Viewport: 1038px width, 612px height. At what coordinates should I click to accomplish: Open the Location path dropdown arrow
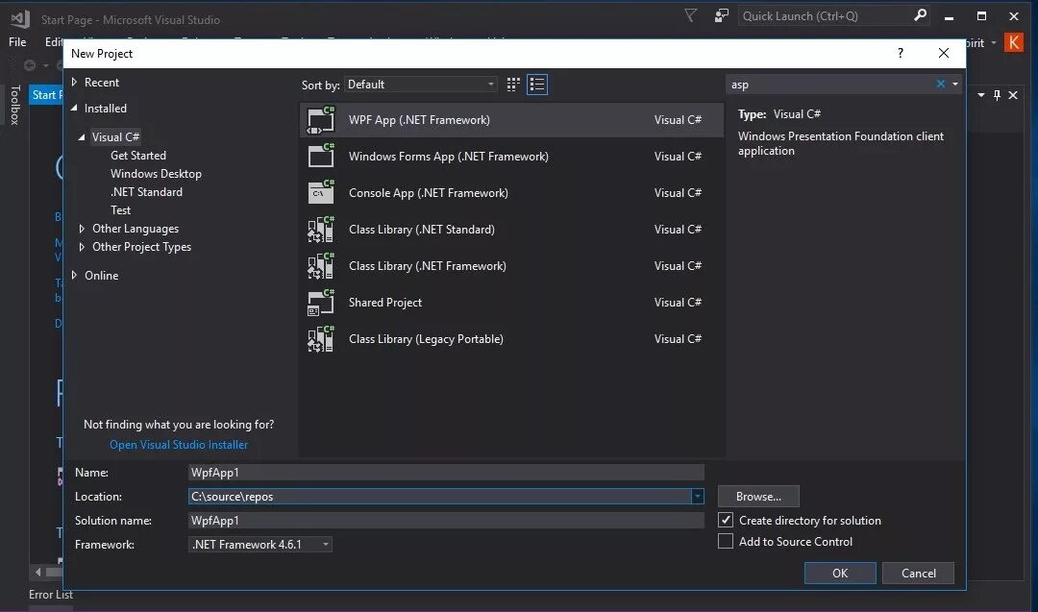tap(697, 496)
